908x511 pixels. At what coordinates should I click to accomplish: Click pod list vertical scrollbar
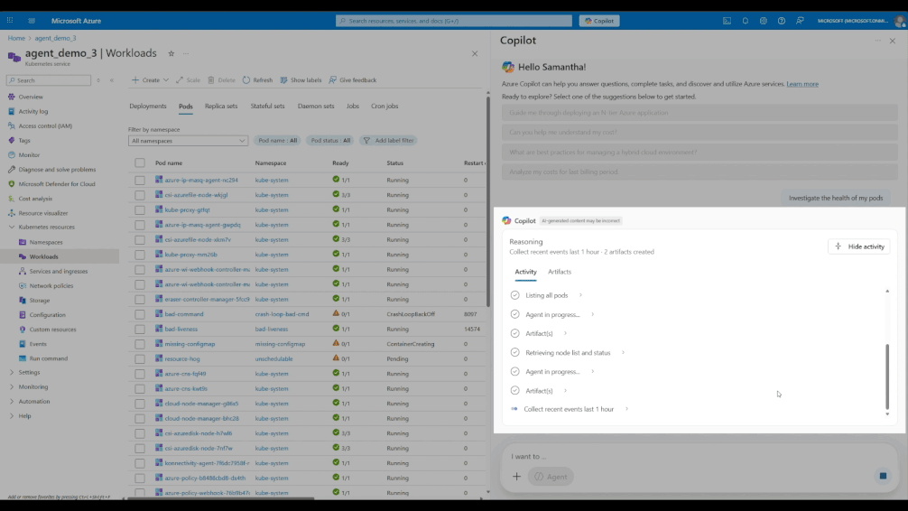tap(488, 201)
